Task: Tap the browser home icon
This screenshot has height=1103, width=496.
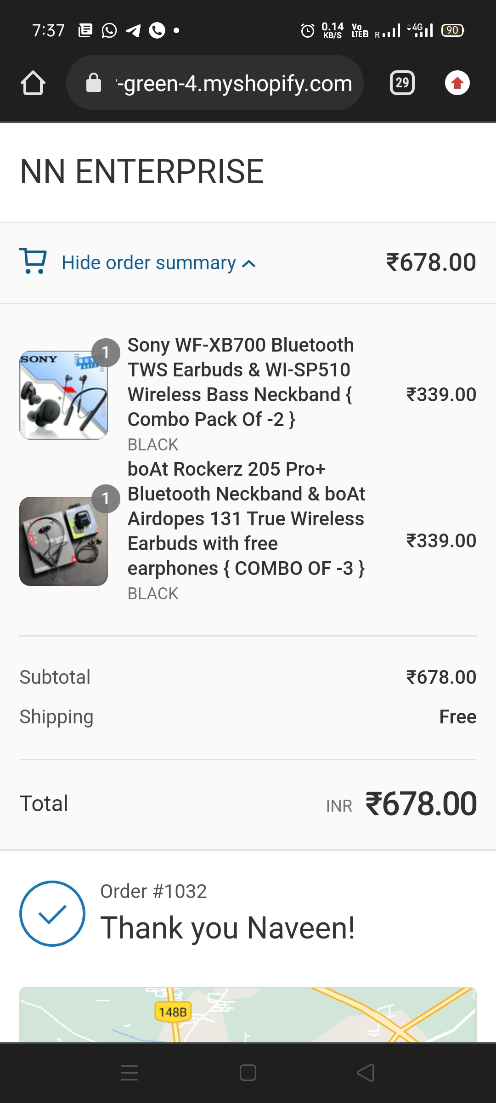Action: [x=33, y=83]
